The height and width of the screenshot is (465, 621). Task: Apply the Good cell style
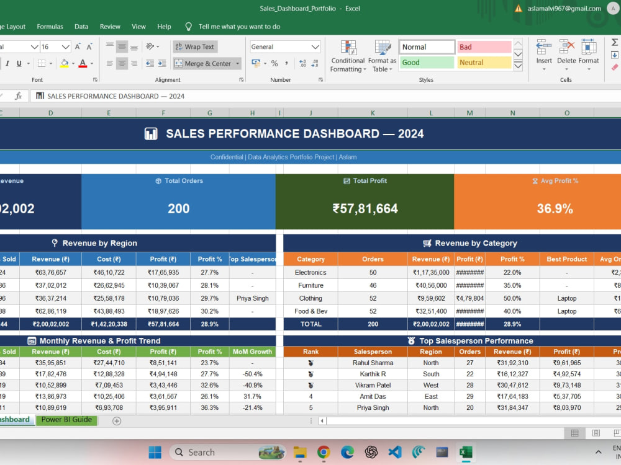[427, 63]
